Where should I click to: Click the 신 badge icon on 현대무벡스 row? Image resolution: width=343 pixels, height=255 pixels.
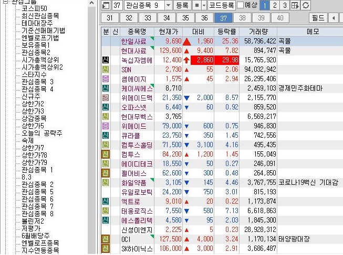(106, 116)
